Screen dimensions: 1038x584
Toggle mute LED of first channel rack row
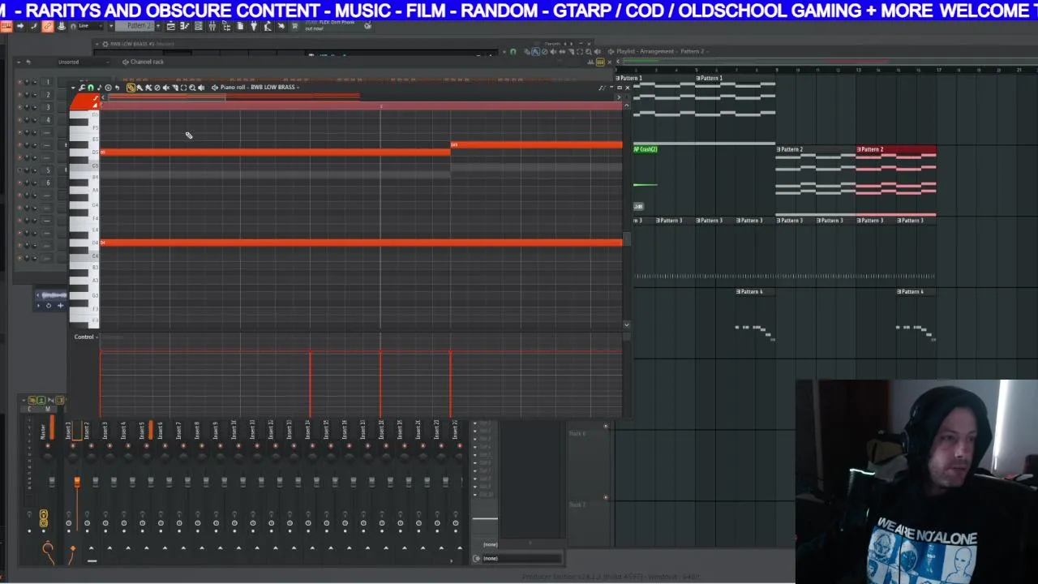coord(19,82)
